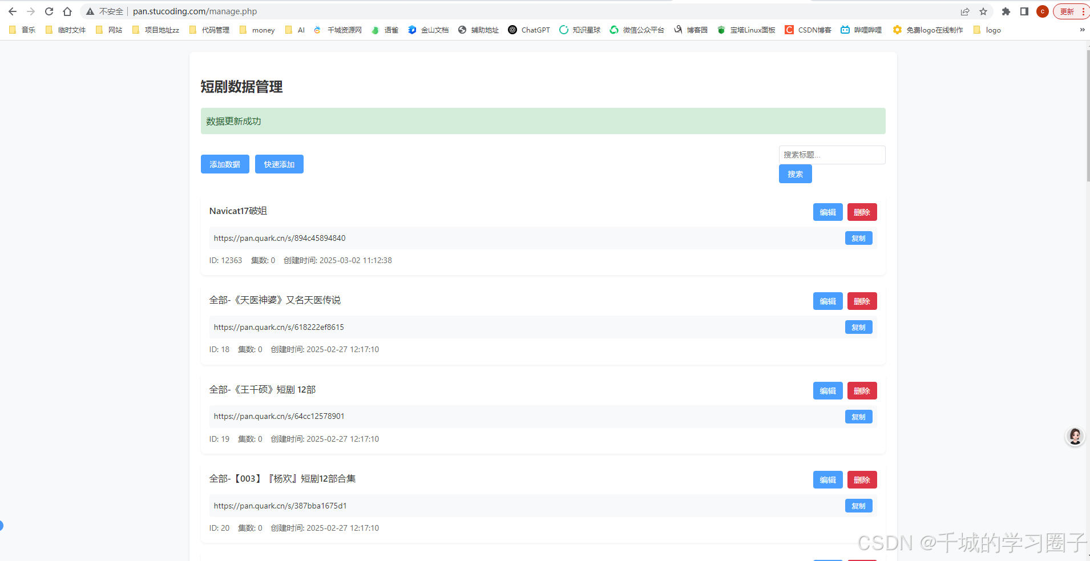The height and width of the screenshot is (561, 1090).
Task: Open the 临时文件 bookmark folder
Action: [65, 30]
